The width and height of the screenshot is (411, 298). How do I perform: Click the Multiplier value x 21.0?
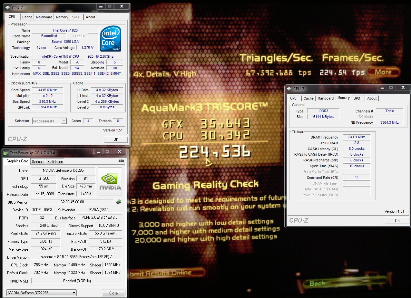(47, 96)
